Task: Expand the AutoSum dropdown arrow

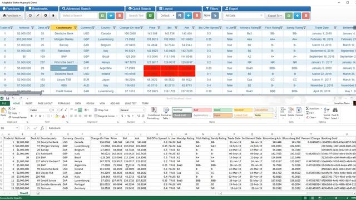Action: click(321, 109)
